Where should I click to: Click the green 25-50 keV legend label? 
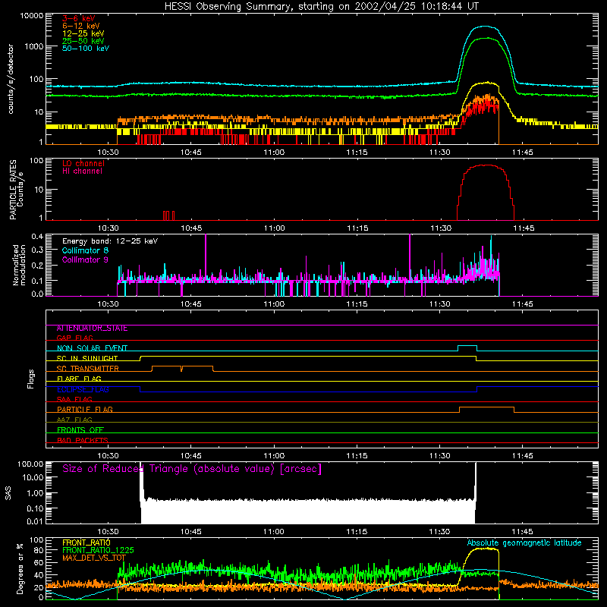pyautogui.click(x=83, y=41)
